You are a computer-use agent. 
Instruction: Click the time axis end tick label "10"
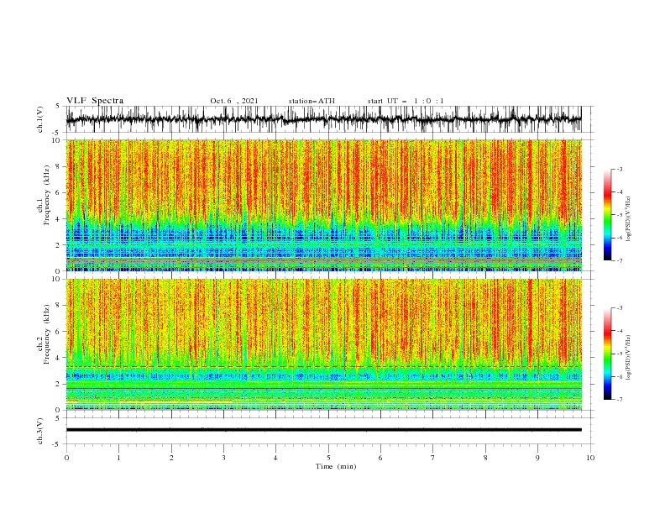pyautogui.click(x=590, y=458)
